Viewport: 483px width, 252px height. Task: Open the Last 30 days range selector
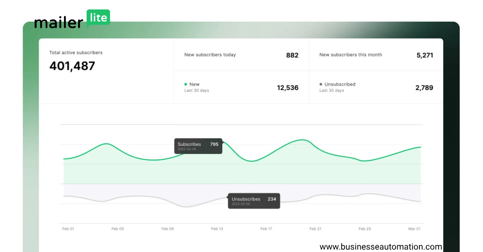(196, 90)
